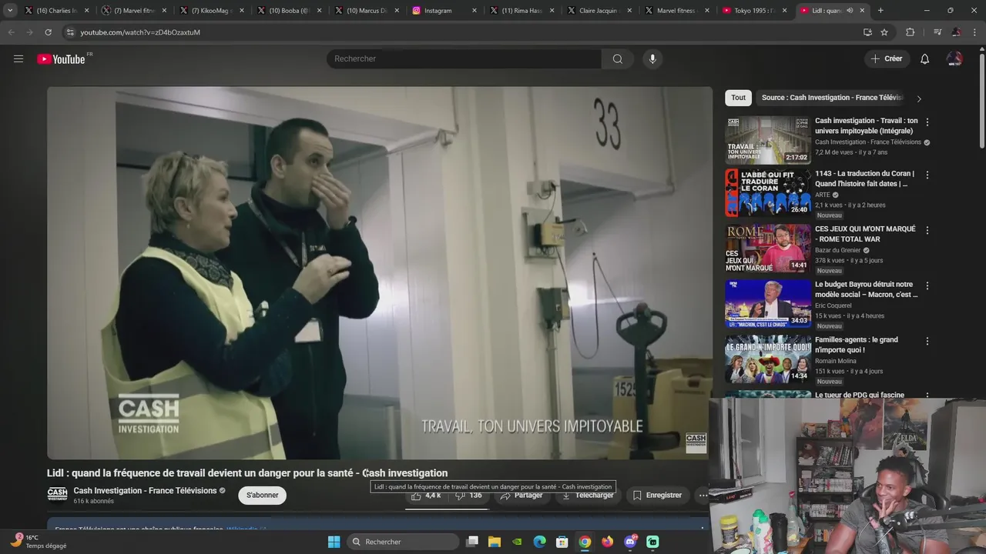Open Task View on taskbar

(x=472, y=542)
